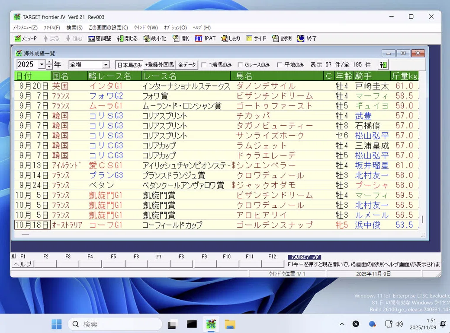The width and height of the screenshot is (450, 333).
Task: Open the この画面の設定(C) menu
Action: pos(108,28)
